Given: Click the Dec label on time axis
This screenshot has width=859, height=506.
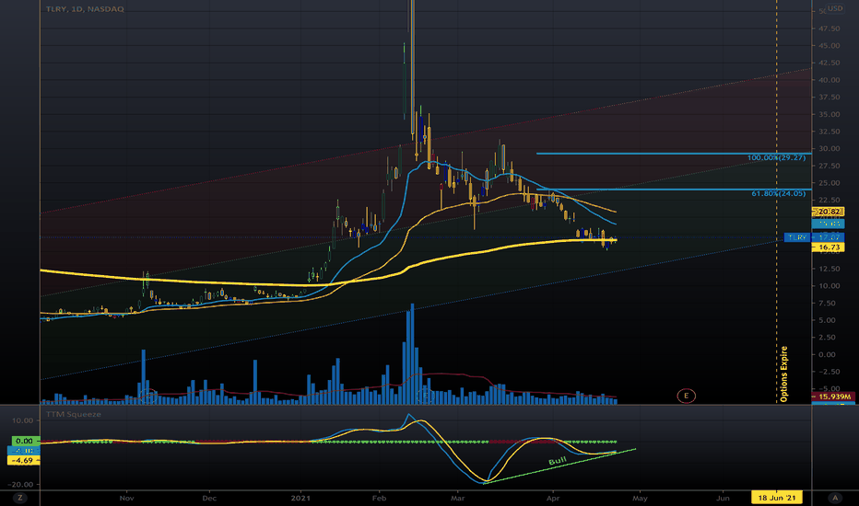Looking at the screenshot, I should pyautogui.click(x=209, y=499).
